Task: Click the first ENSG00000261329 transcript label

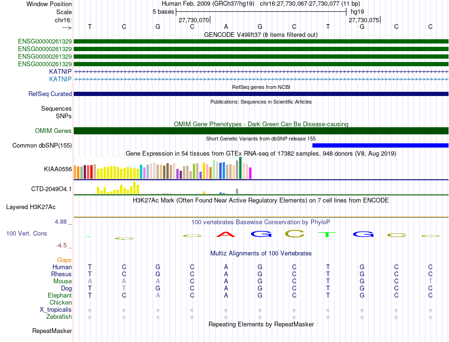Action: point(45,42)
